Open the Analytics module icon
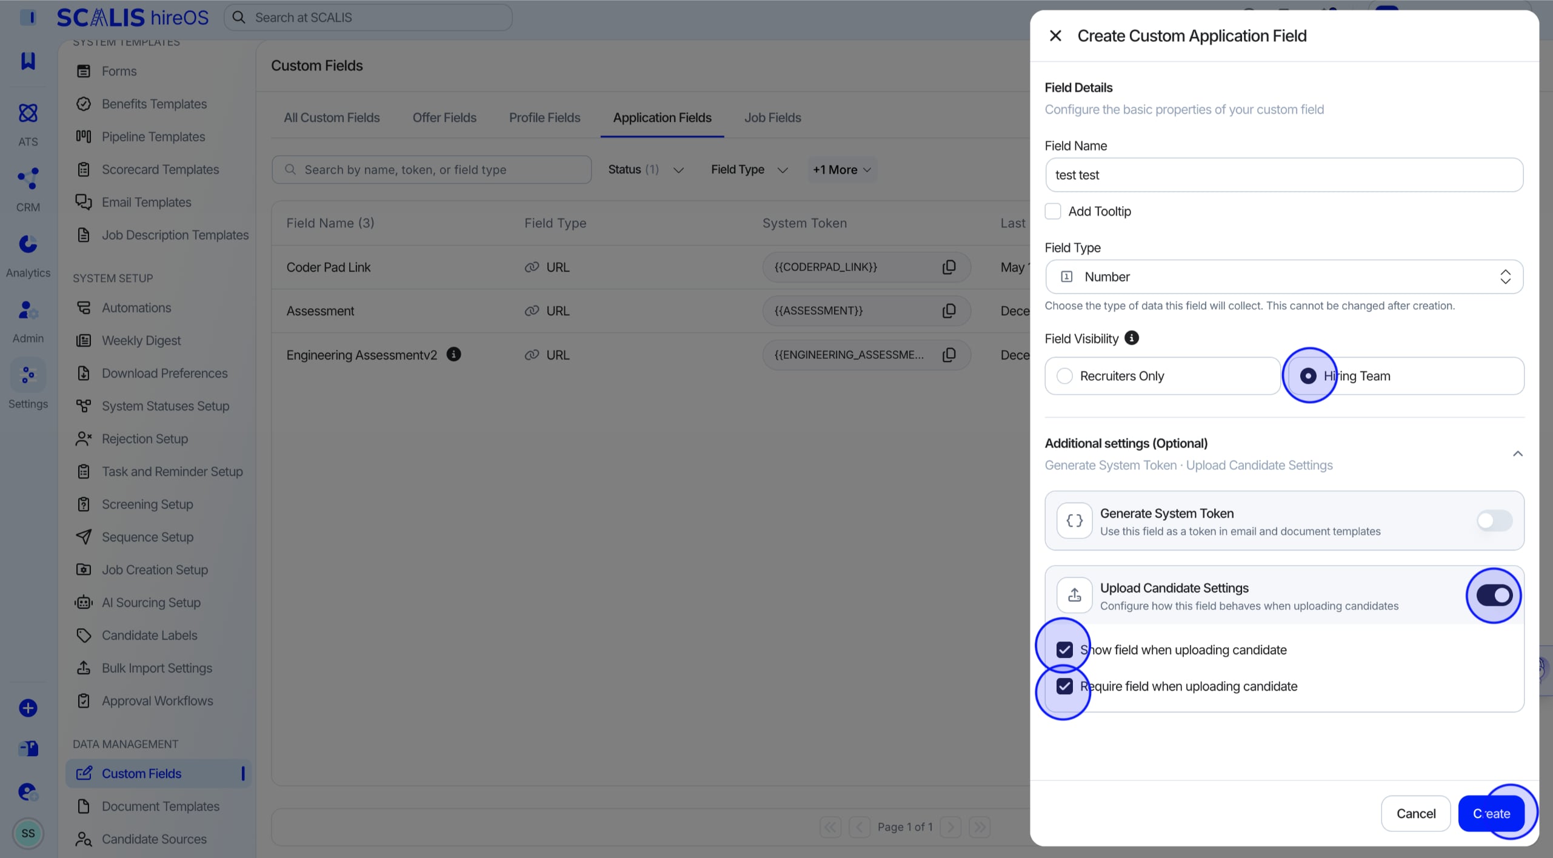The width and height of the screenshot is (1553, 858). pyautogui.click(x=28, y=244)
